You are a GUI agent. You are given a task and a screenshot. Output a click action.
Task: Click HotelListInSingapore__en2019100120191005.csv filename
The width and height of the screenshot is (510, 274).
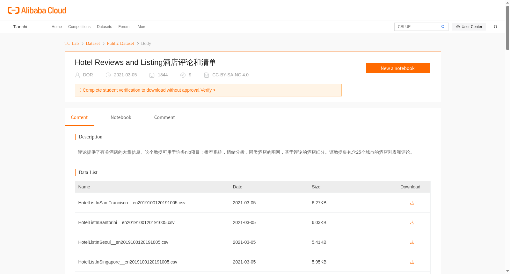[x=127, y=262]
